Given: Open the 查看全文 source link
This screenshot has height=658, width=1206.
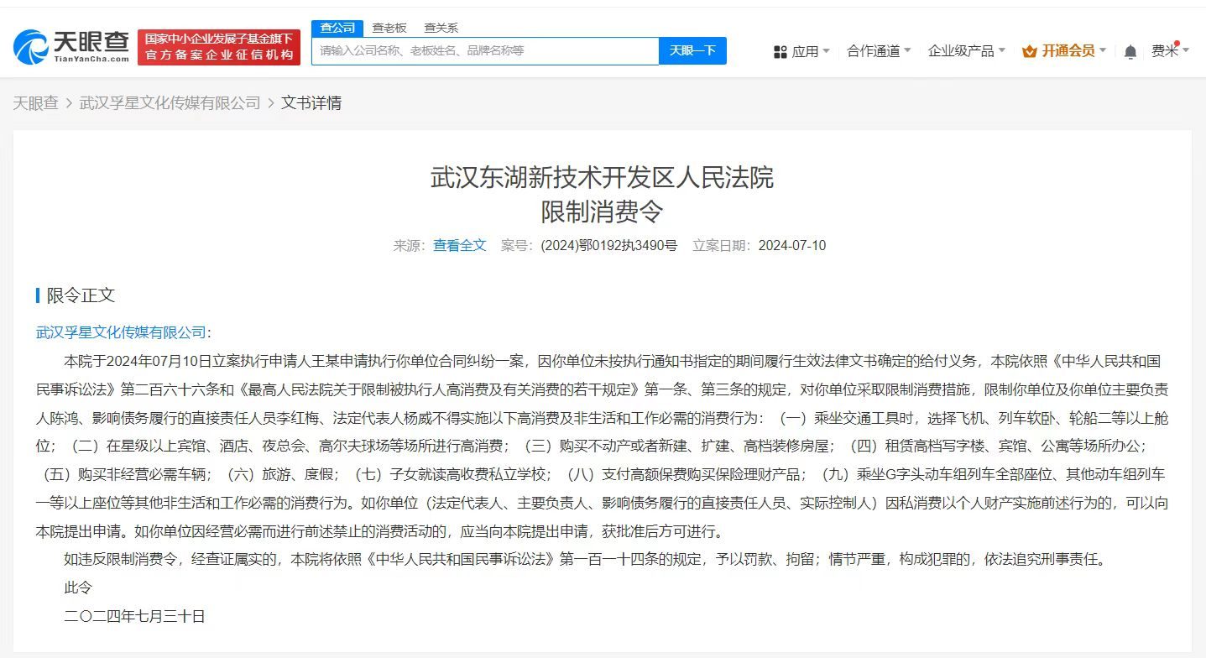Looking at the screenshot, I should point(459,246).
